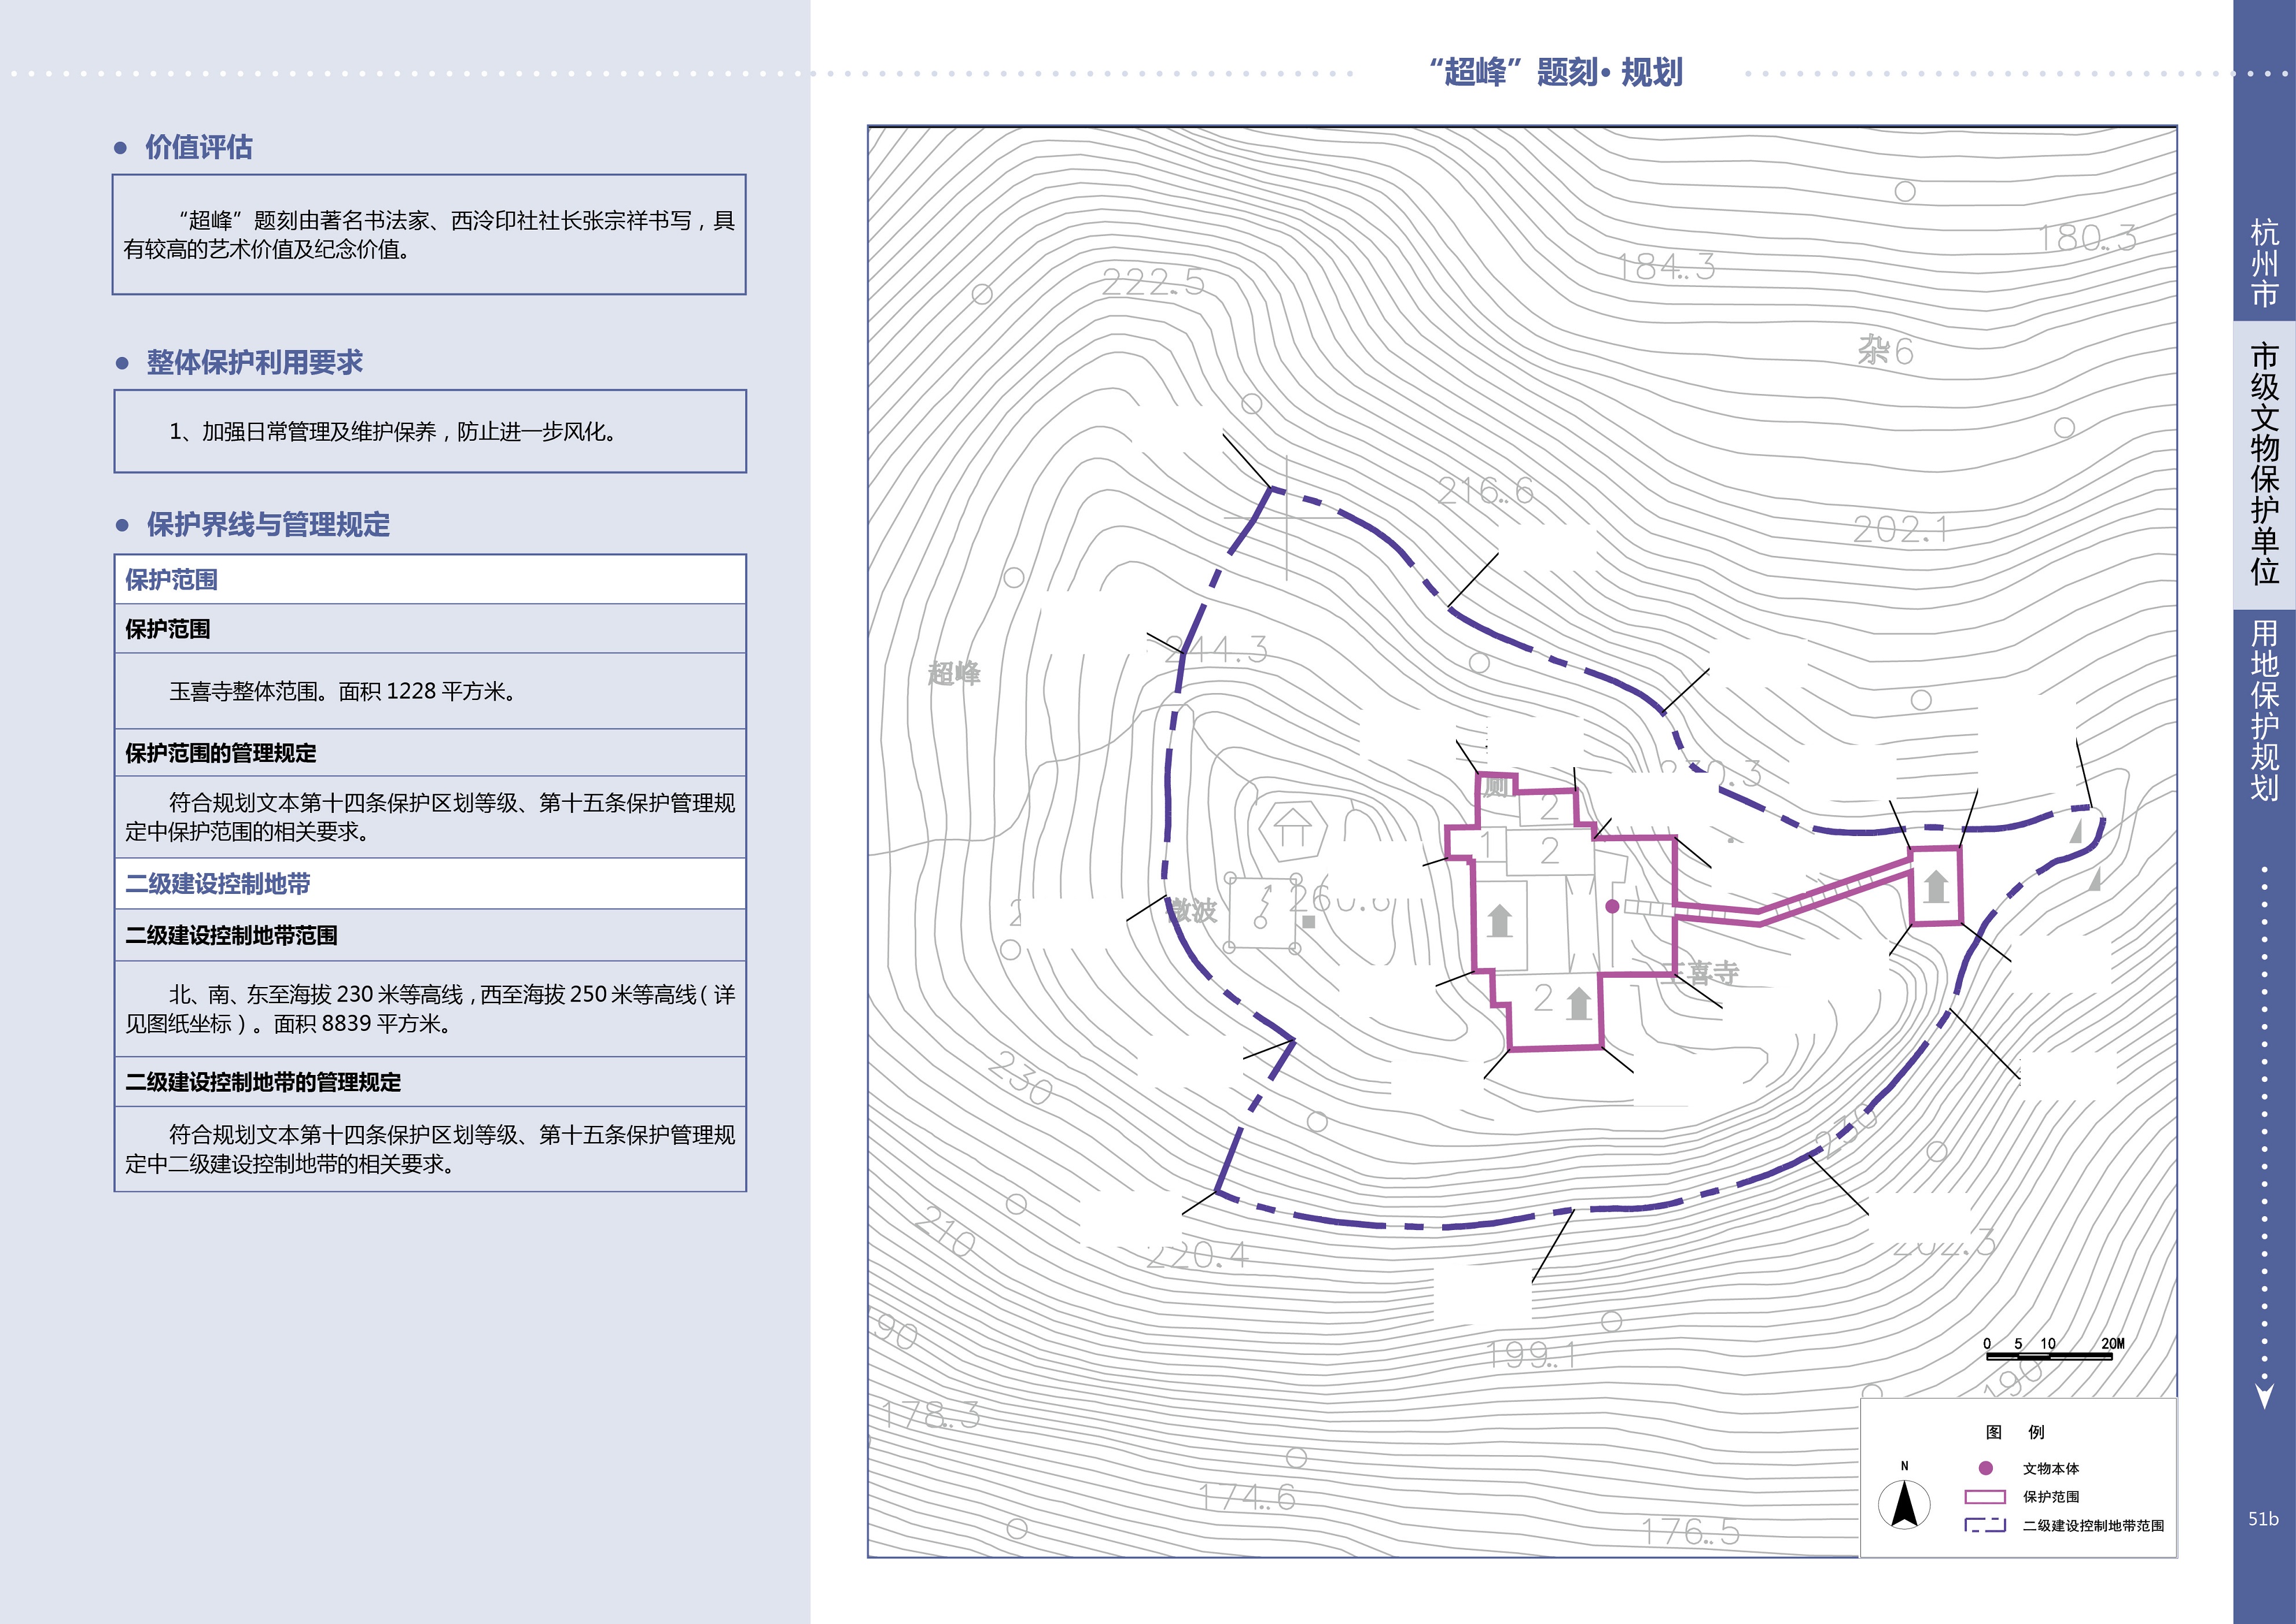Click the map elevation label 180.3

click(x=2088, y=238)
